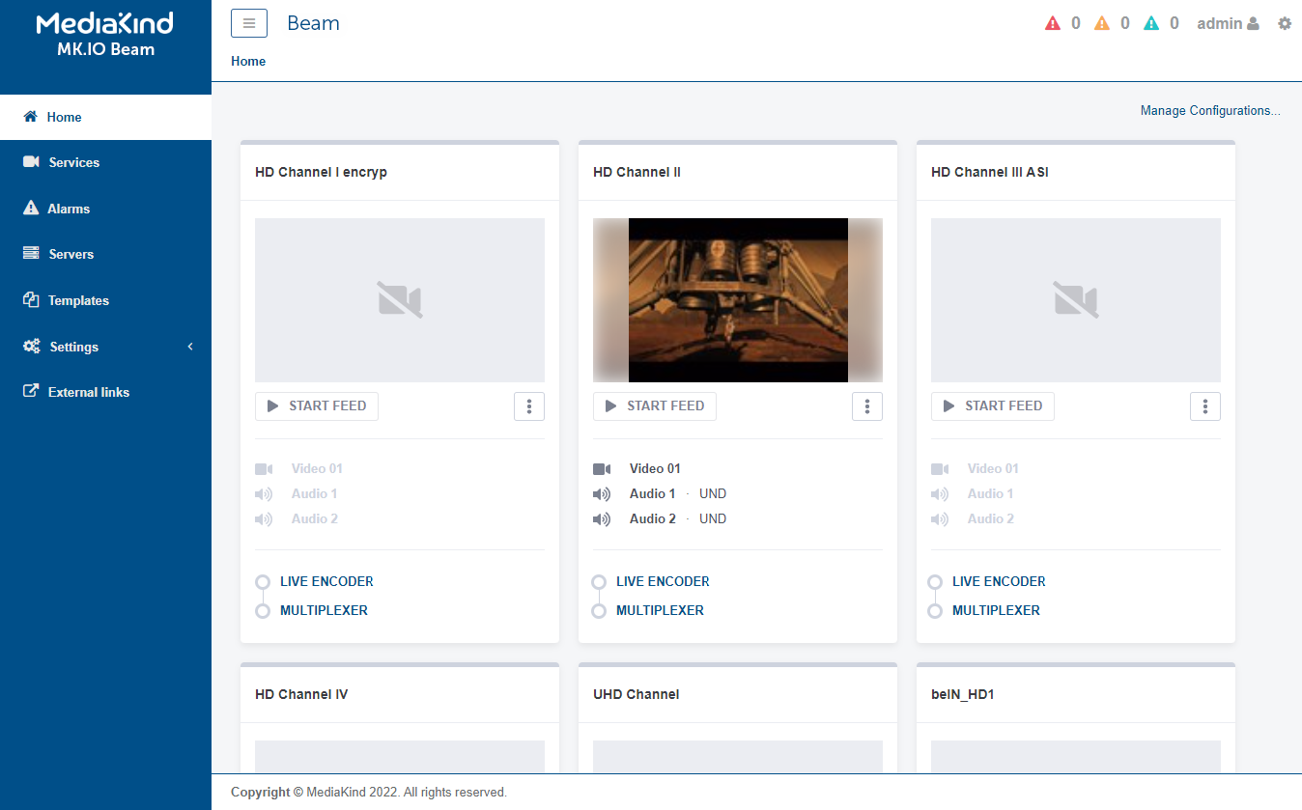The image size is (1302, 810).
Task: Click the admin user account icon
Action: click(1253, 23)
